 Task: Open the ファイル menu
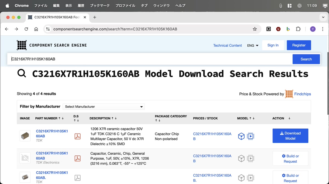click(41, 5)
